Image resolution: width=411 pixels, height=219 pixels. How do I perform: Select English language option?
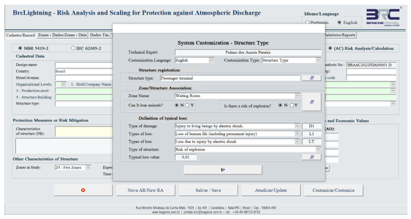pos(339,22)
